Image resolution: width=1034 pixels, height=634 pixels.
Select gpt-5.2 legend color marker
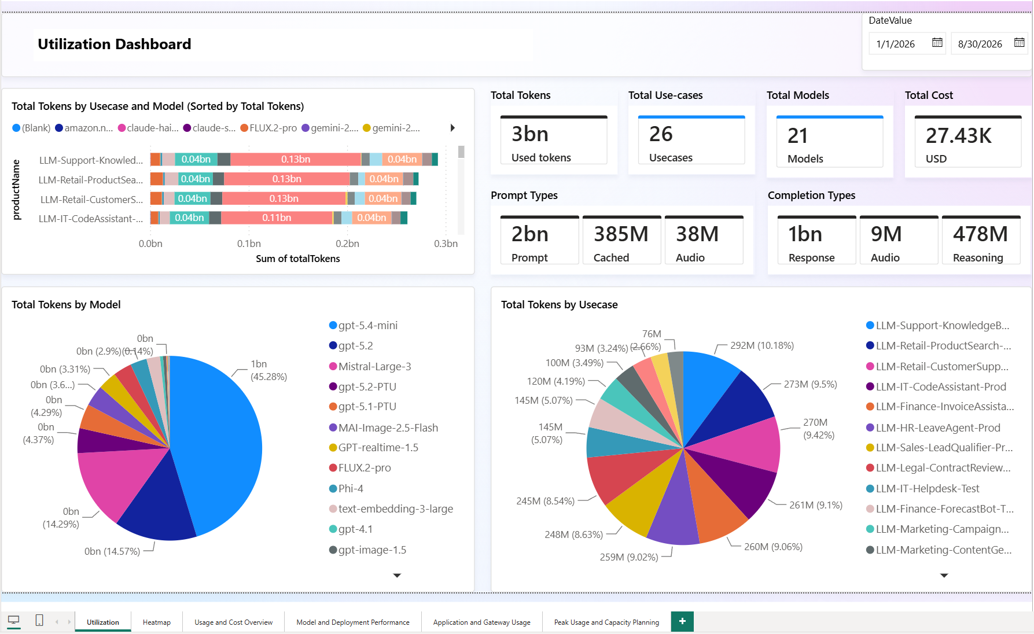click(x=333, y=346)
